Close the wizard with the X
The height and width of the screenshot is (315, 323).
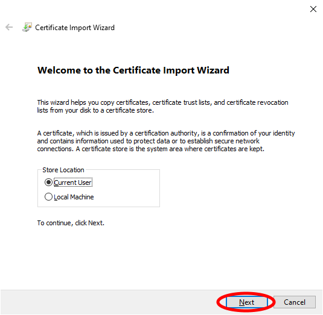pos(313,9)
